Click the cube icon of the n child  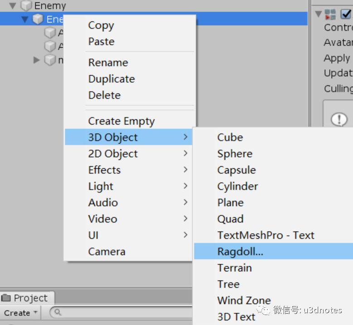click(50, 60)
